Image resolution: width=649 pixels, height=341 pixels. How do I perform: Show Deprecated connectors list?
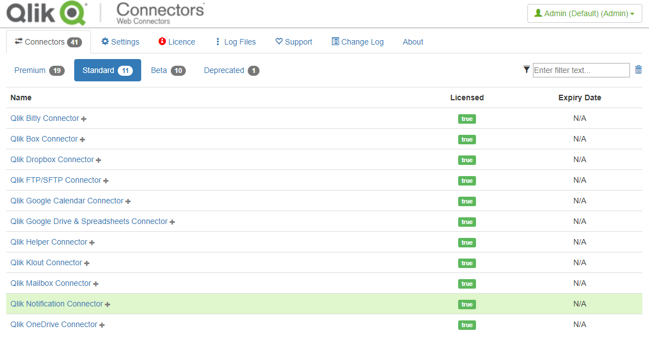pyautogui.click(x=232, y=70)
